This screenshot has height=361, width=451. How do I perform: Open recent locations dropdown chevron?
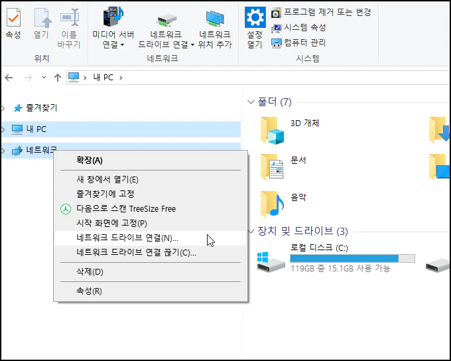coord(44,77)
